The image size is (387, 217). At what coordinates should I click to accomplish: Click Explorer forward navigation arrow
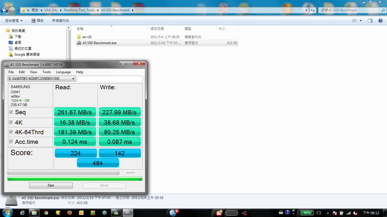coord(12,10)
